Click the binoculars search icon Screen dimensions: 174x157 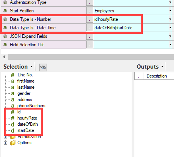tap(43, 67)
